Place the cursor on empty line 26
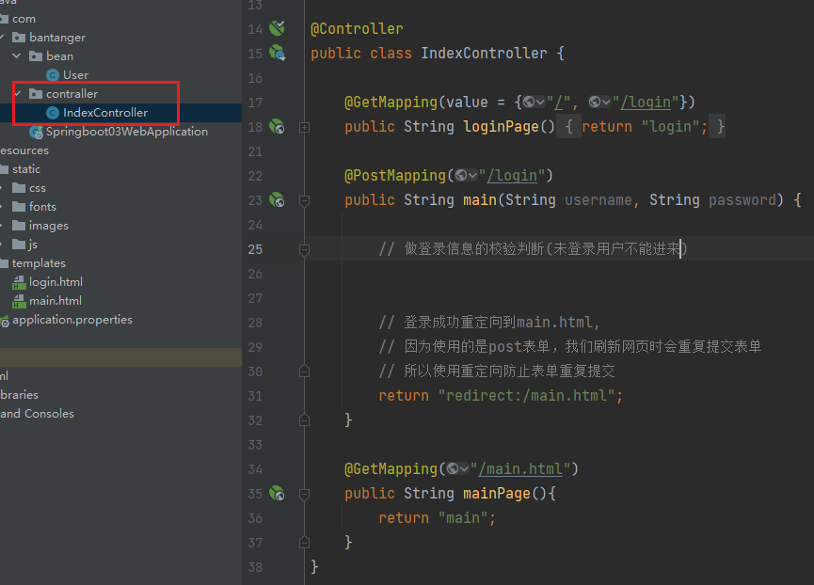The height and width of the screenshot is (585, 814). point(559,274)
